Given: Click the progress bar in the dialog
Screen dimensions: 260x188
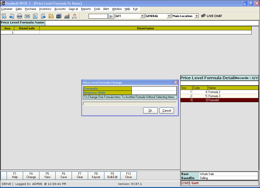Looking at the screenshot, I should click(130, 104).
